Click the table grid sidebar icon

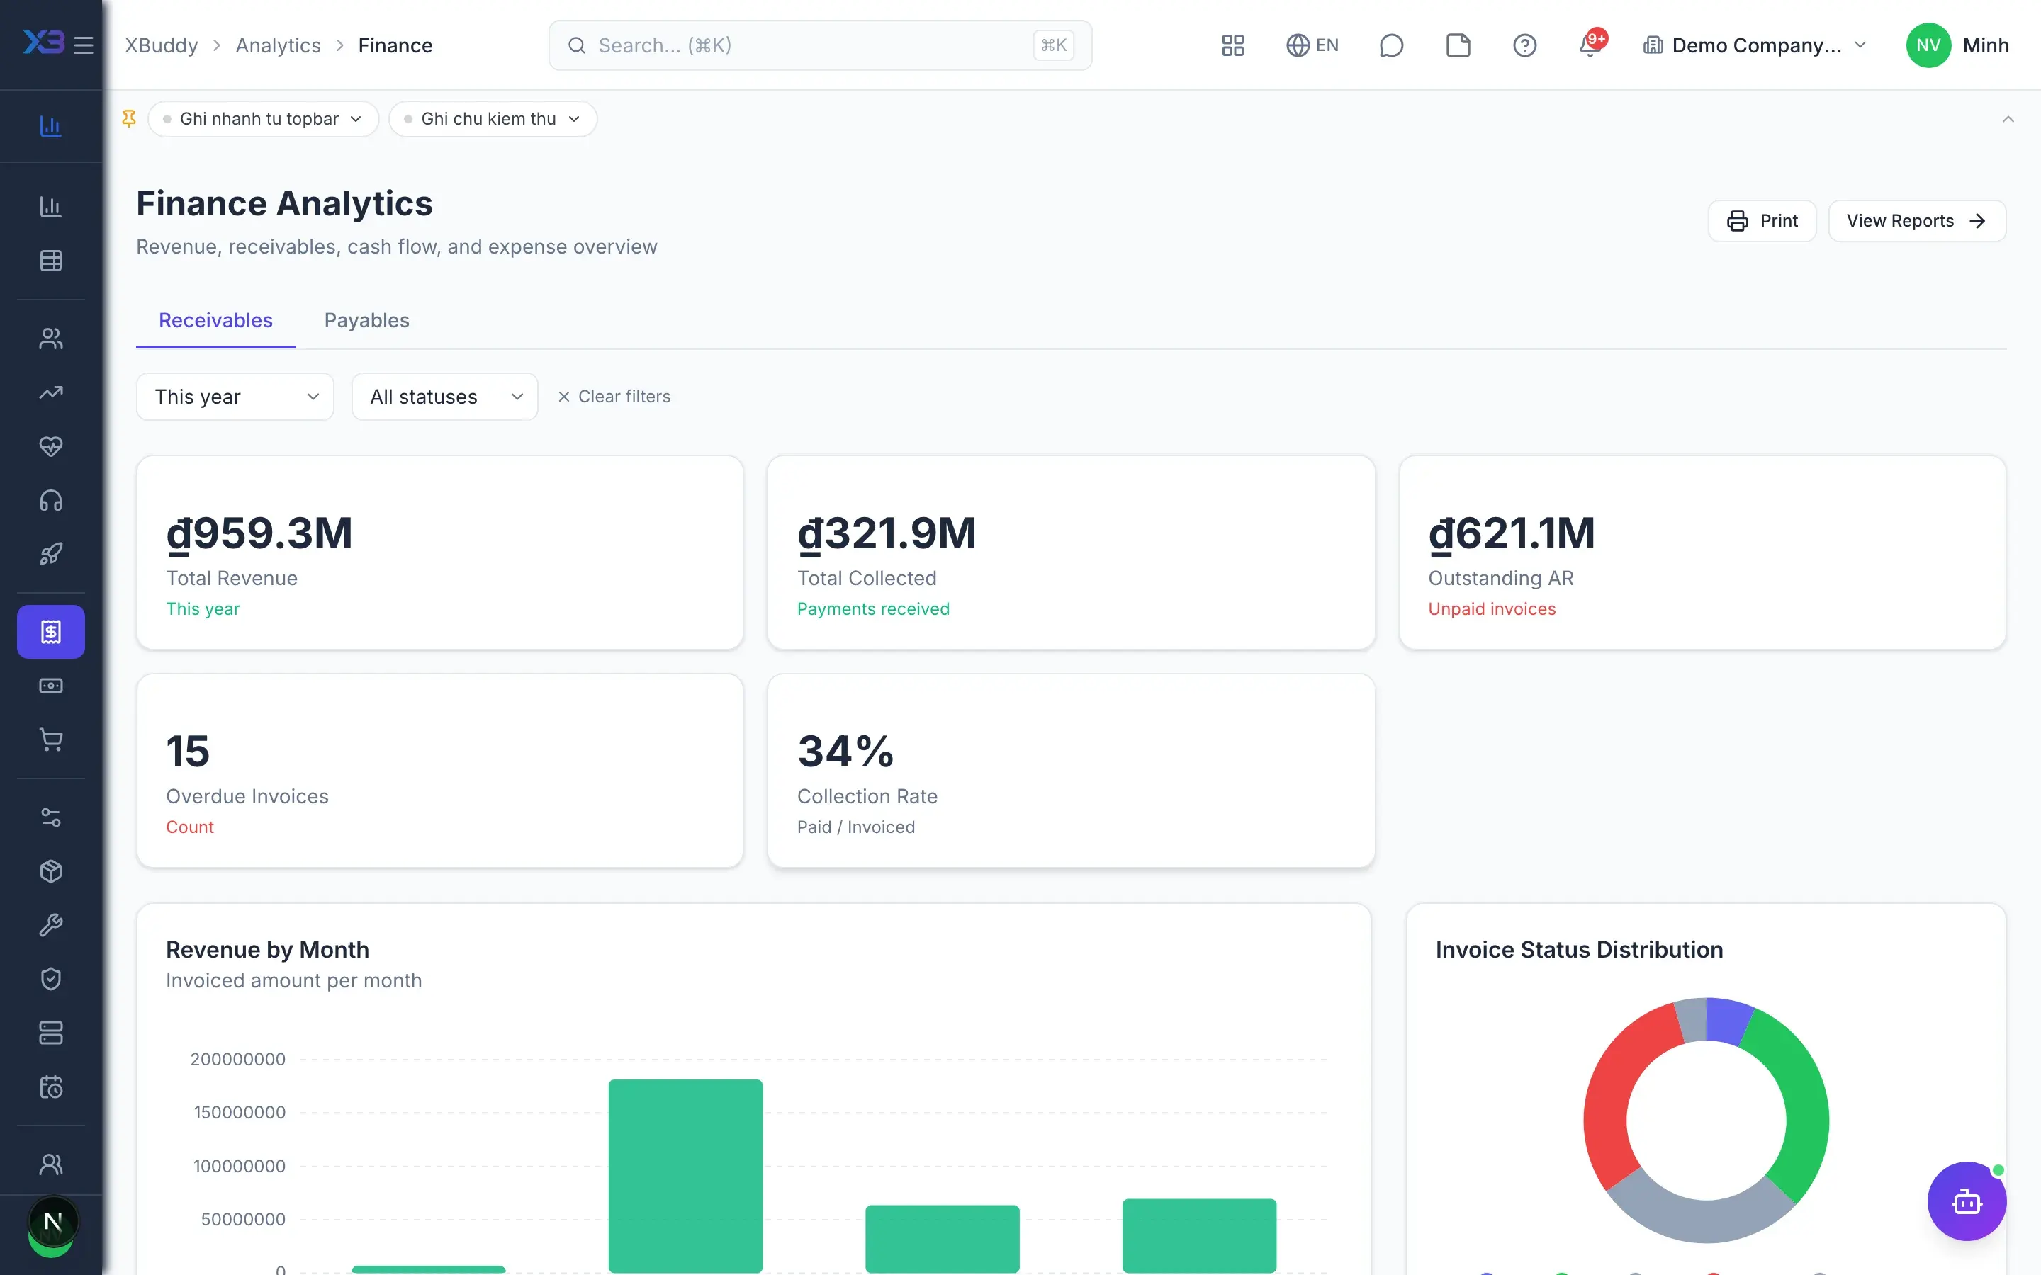point(50,261)
